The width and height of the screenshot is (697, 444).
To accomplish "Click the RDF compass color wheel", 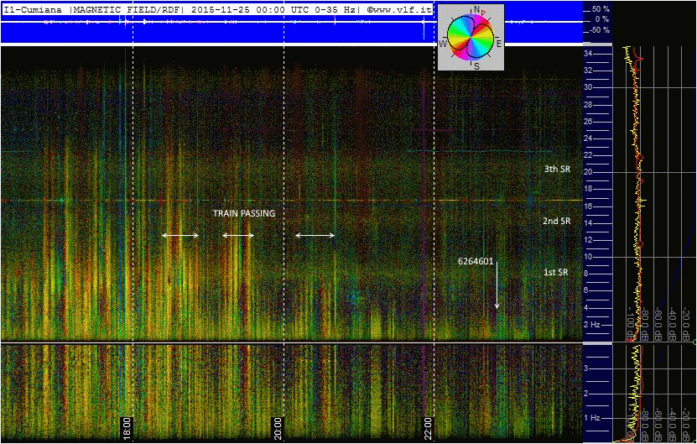I will [x=469, y=36].
